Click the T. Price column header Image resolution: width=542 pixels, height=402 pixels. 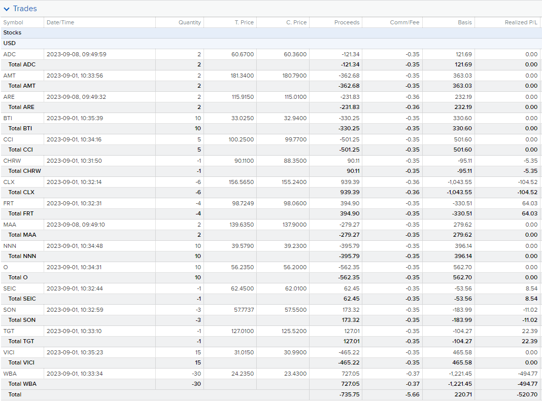click(244, 22)
